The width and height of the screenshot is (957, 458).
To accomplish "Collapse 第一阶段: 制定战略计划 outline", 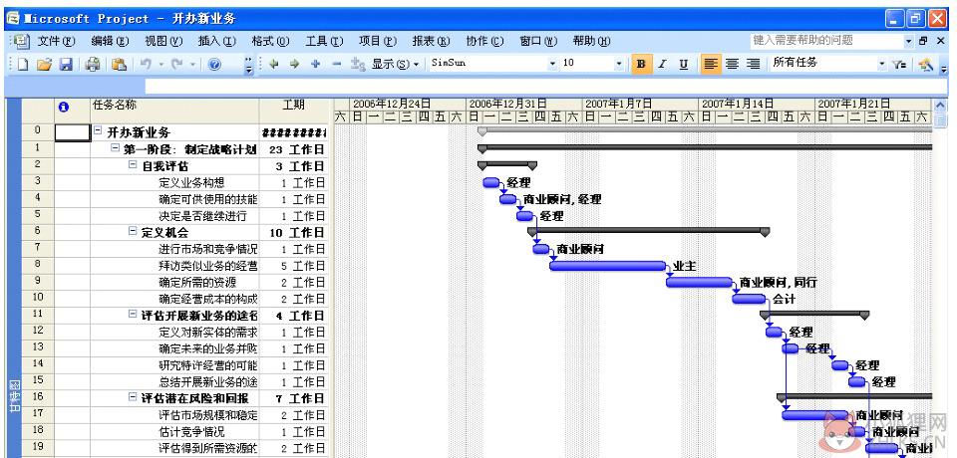I will click(114, 148).
